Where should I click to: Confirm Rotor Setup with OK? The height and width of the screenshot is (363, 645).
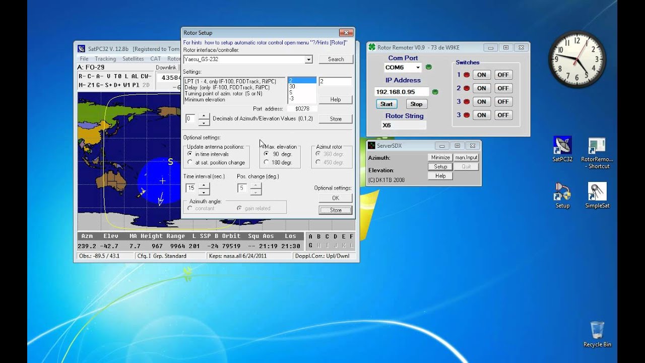coord(336,198)
